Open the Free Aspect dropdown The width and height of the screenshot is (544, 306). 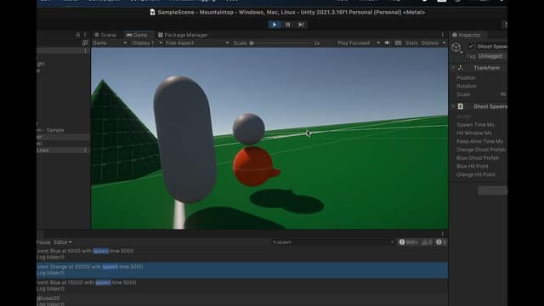pos(196,43)
